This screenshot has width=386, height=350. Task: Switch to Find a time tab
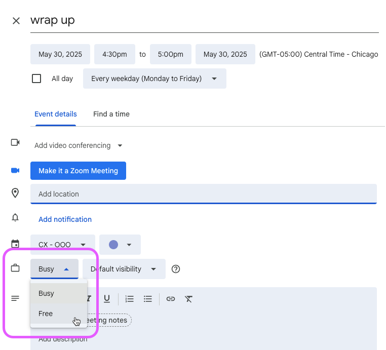pos(111,114)
